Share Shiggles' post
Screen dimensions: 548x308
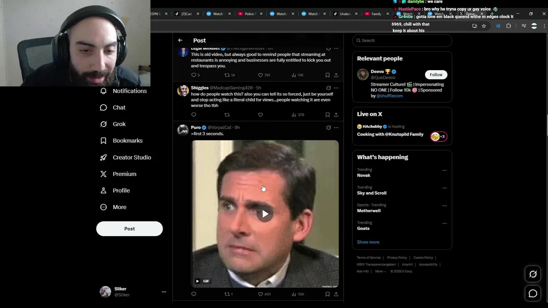tap(336, 115)
